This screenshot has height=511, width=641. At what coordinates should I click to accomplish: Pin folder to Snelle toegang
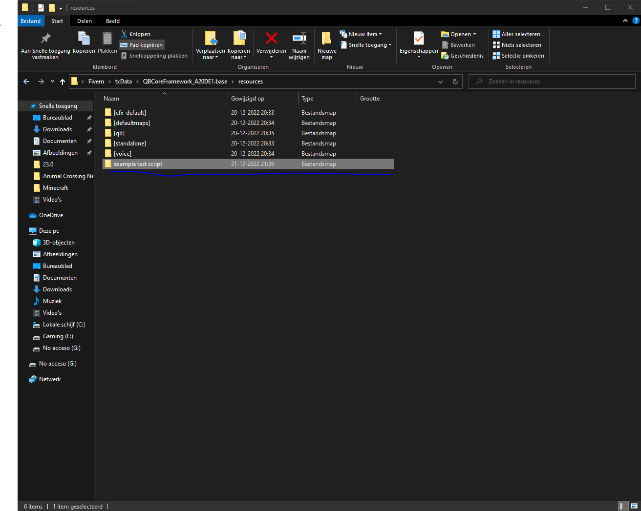(45, 45)
